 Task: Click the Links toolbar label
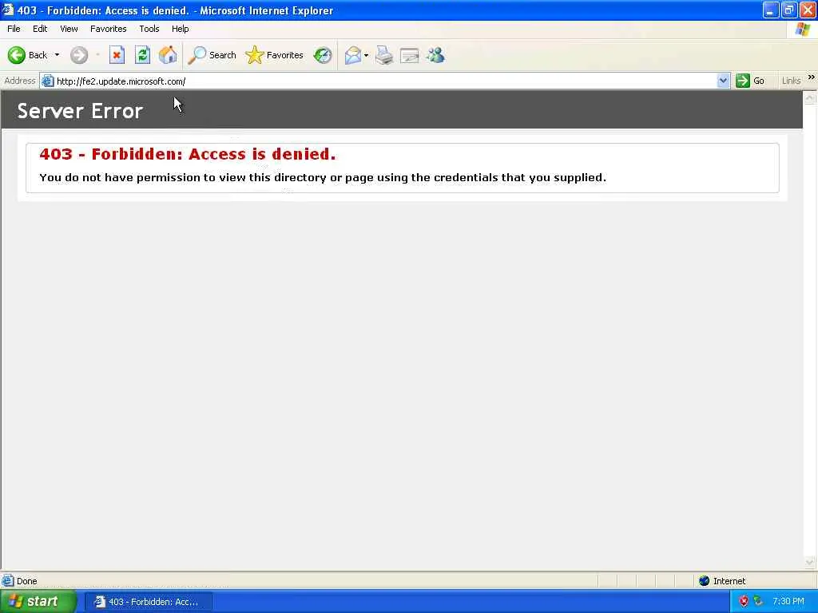(792, 81)
